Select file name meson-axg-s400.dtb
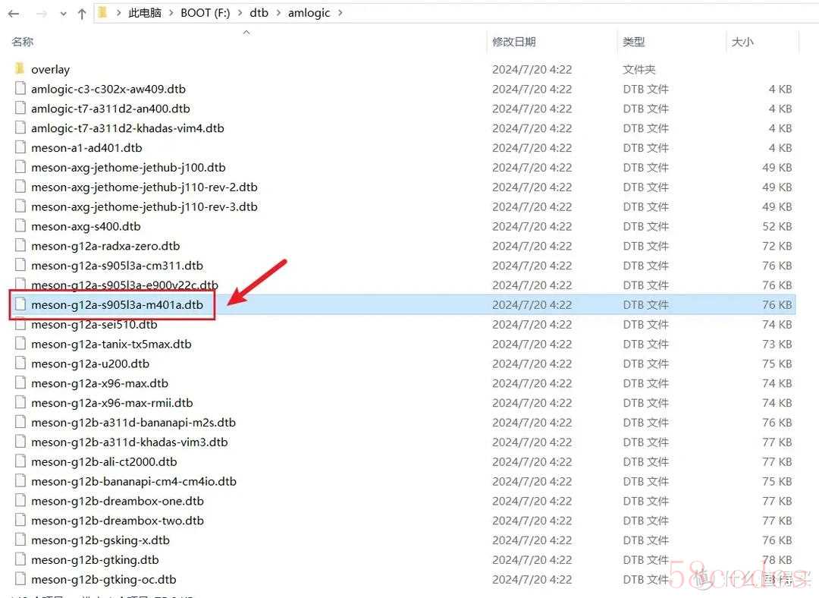 coord(86,226)
